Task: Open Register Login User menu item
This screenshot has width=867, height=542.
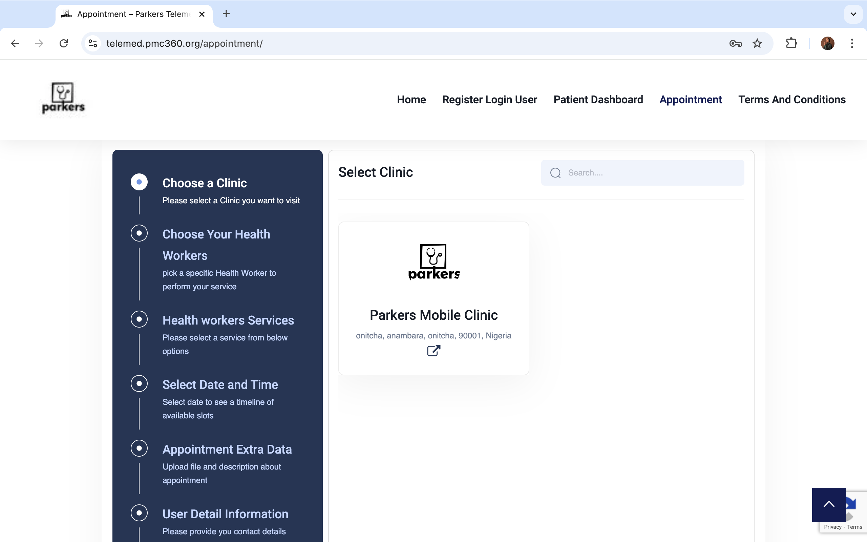Action: [489, 99]
